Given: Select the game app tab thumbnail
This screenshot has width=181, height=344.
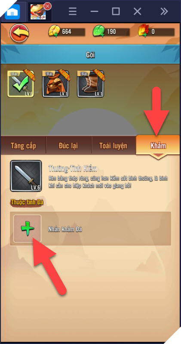Looking at the screenshot, I should [38, 12].
